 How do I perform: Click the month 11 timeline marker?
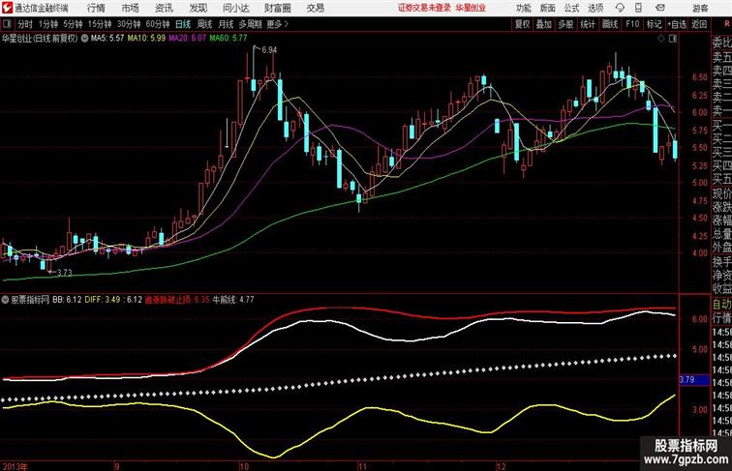(x=363, y=466)
